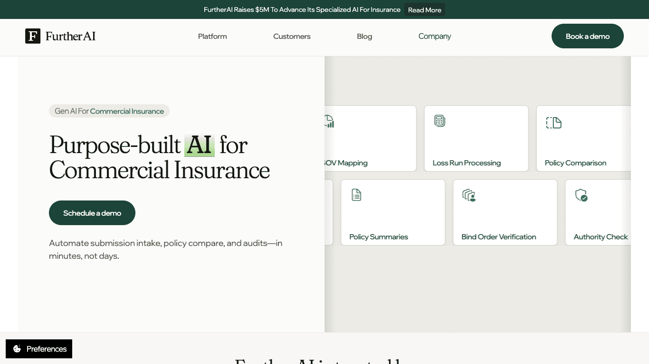This screenshot has width=649, height=364.
Task: Open the cookie Preferences button
Action: click(39, 349)
